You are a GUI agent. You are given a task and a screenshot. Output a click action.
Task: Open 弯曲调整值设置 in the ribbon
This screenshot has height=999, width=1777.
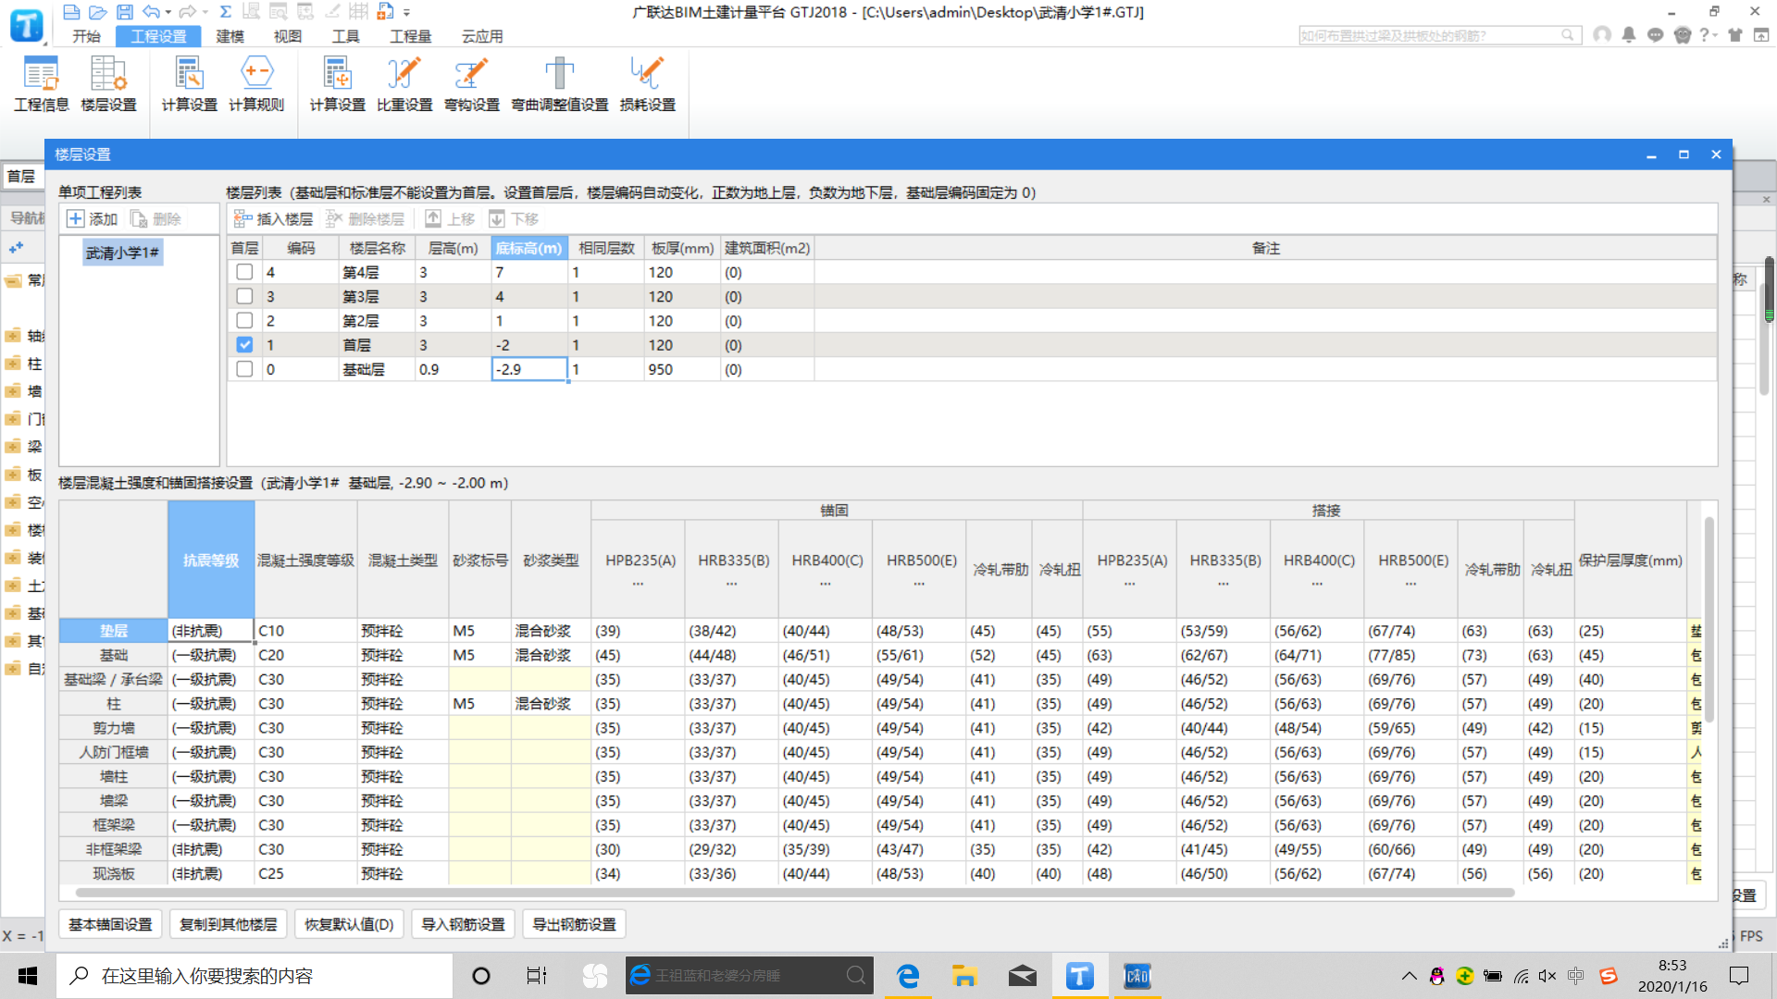(560, 84)
